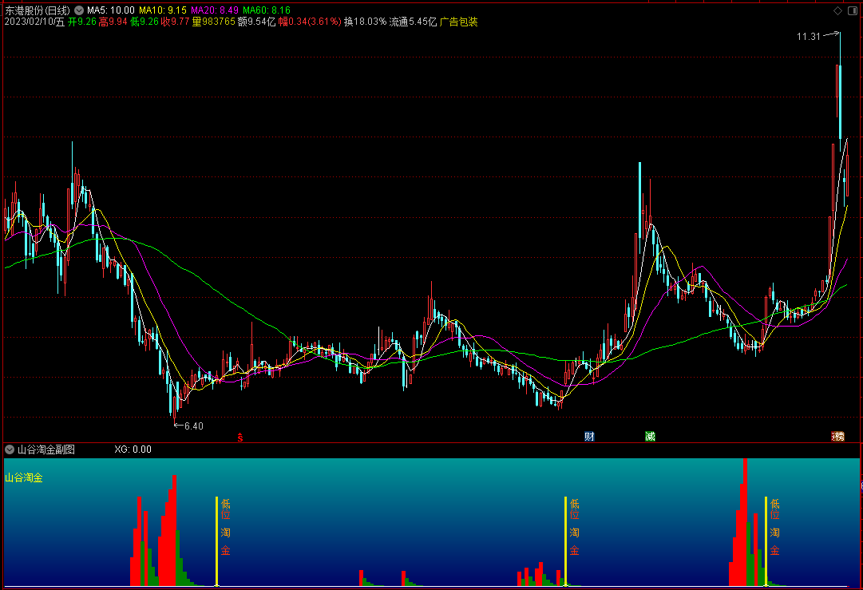Image resolution: width=863 pixels, height=590 pixels.
Task: Click the 榜 ranking marker icon
Action: 837,437
